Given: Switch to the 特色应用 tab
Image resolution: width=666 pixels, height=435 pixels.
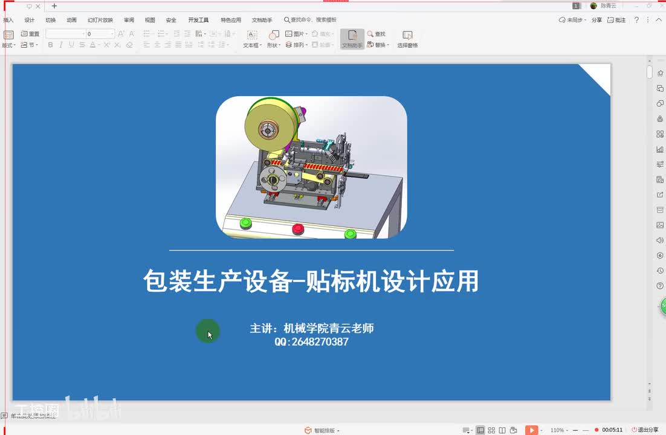Looking at the screenshot, I should pyautogui.click(x=231, y=20).
